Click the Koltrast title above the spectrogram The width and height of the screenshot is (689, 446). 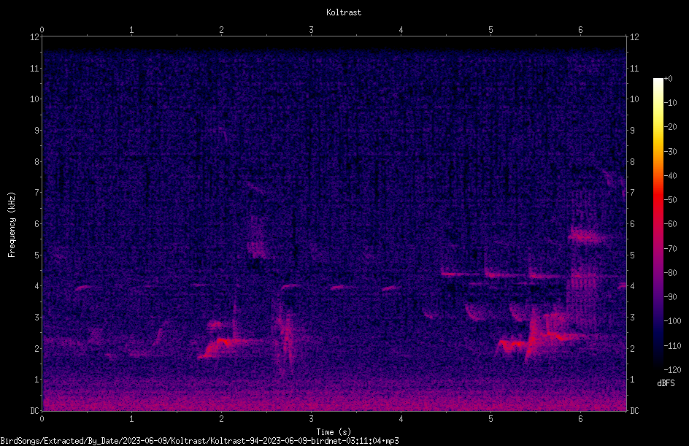click(344, 12)
